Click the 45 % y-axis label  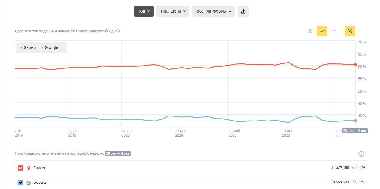pos(362,104)
